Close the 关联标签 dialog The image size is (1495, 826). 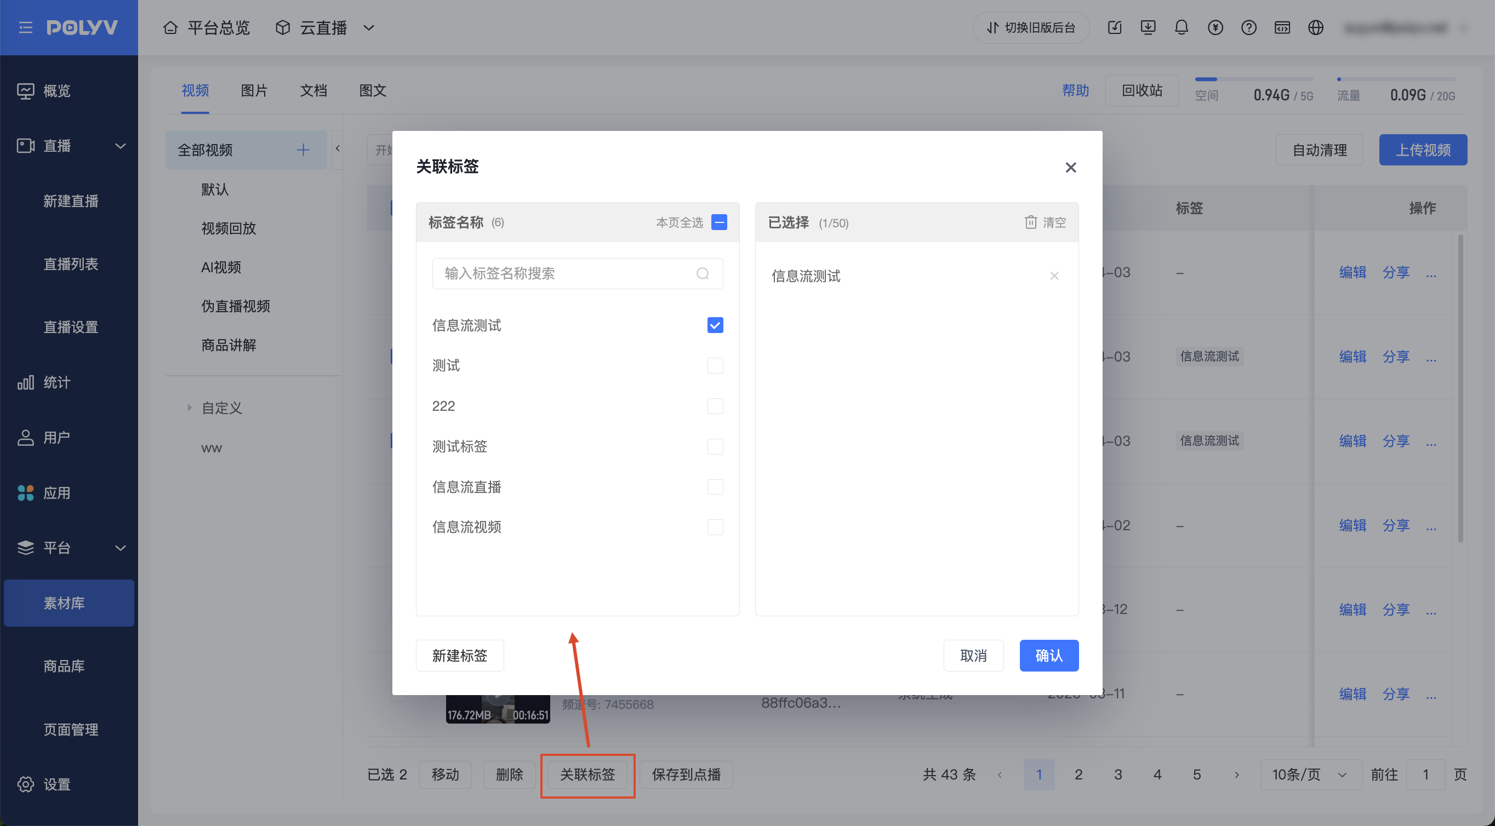point(1071,168)
